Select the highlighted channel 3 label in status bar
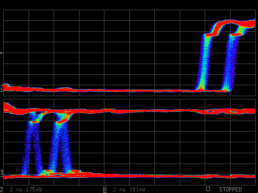 pos(105,189)
